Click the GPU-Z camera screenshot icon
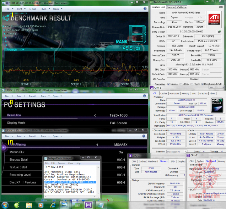This screenshot has width=226, height=209. (221, 7)
